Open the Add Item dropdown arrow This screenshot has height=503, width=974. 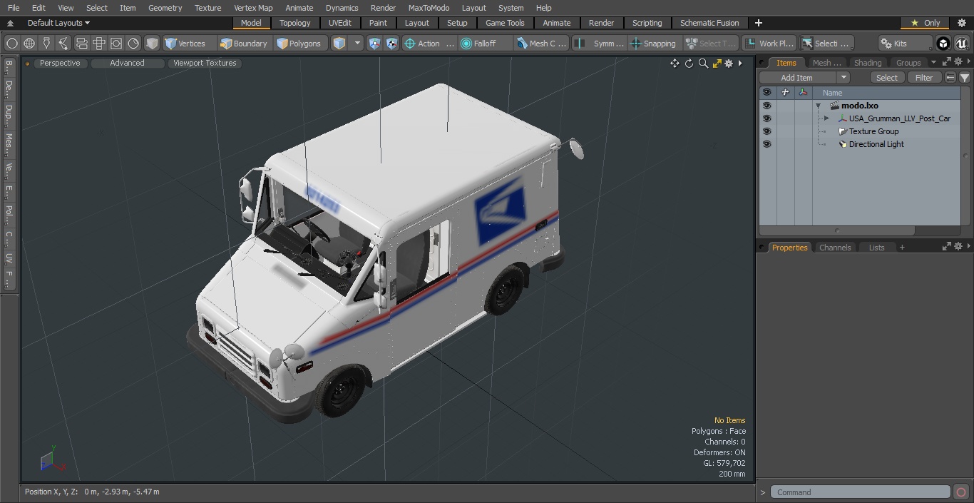[x=844, y=78]
